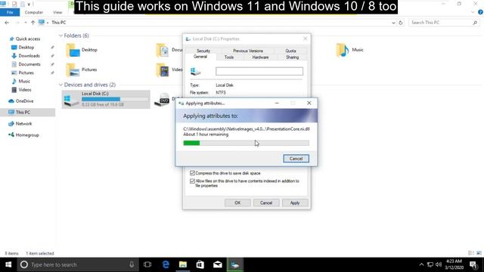Image resolution: width=484 pixels, height=272 pixels.
Task: Open the General tab
Action: [200, 57]
